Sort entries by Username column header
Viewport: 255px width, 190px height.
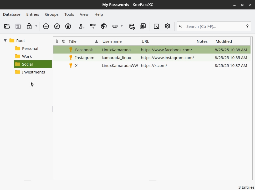(x=120, y=41)
